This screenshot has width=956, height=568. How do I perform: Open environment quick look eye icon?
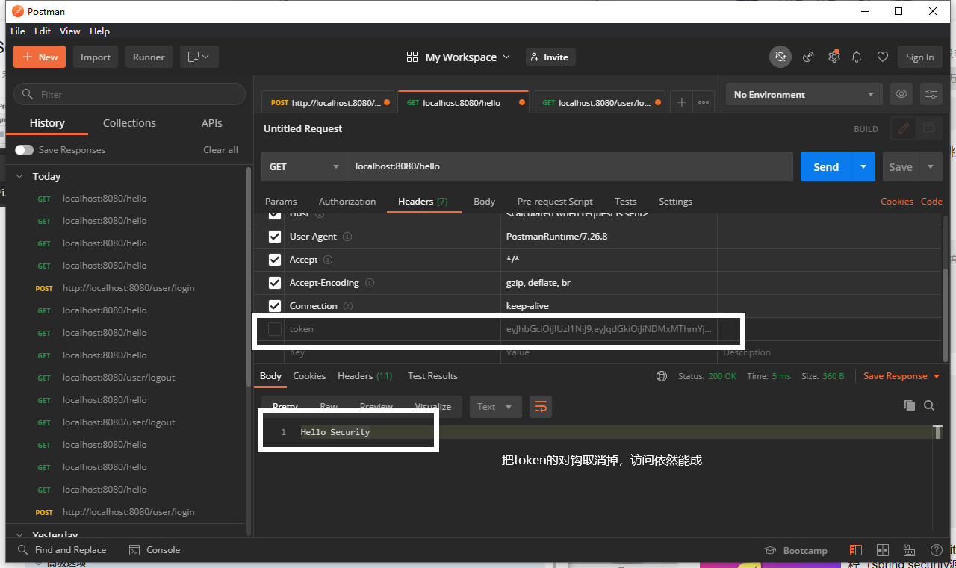click(x=901, y=94)
